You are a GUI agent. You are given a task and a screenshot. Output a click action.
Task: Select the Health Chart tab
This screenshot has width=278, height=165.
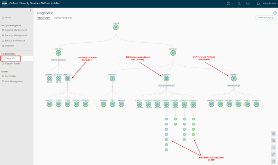click(x=43, y=18)
